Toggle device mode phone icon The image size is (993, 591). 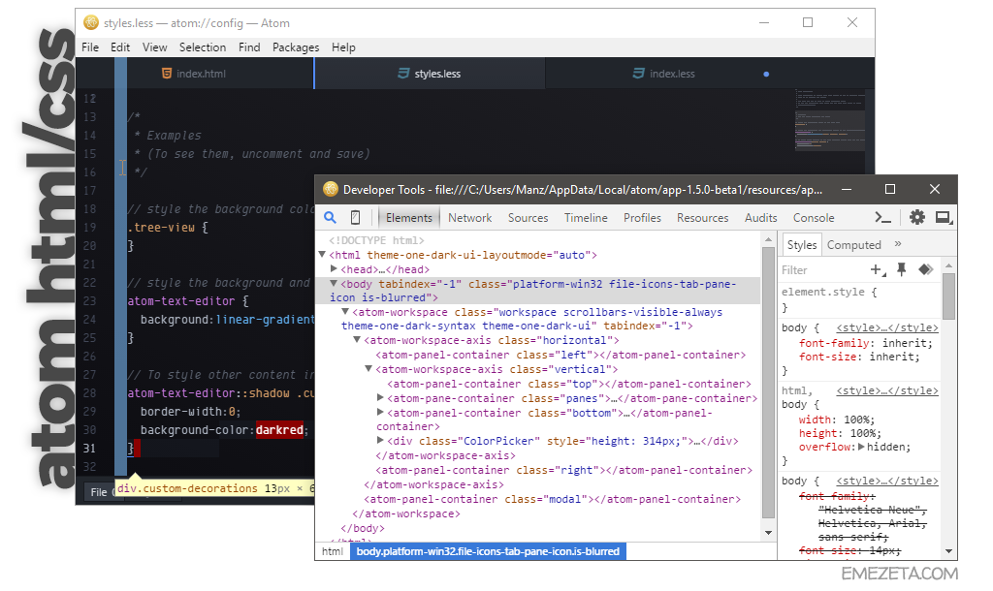355,218
